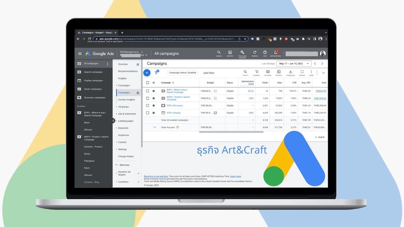This screenshot has height=227, width=404.
Task: Open the Search tool in header
Action: [x=219, y=53]
